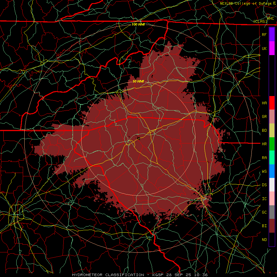Click the 'KGSP' radar site identifier
The width and height of the screenshot is (277, 277).
point(159,275)
